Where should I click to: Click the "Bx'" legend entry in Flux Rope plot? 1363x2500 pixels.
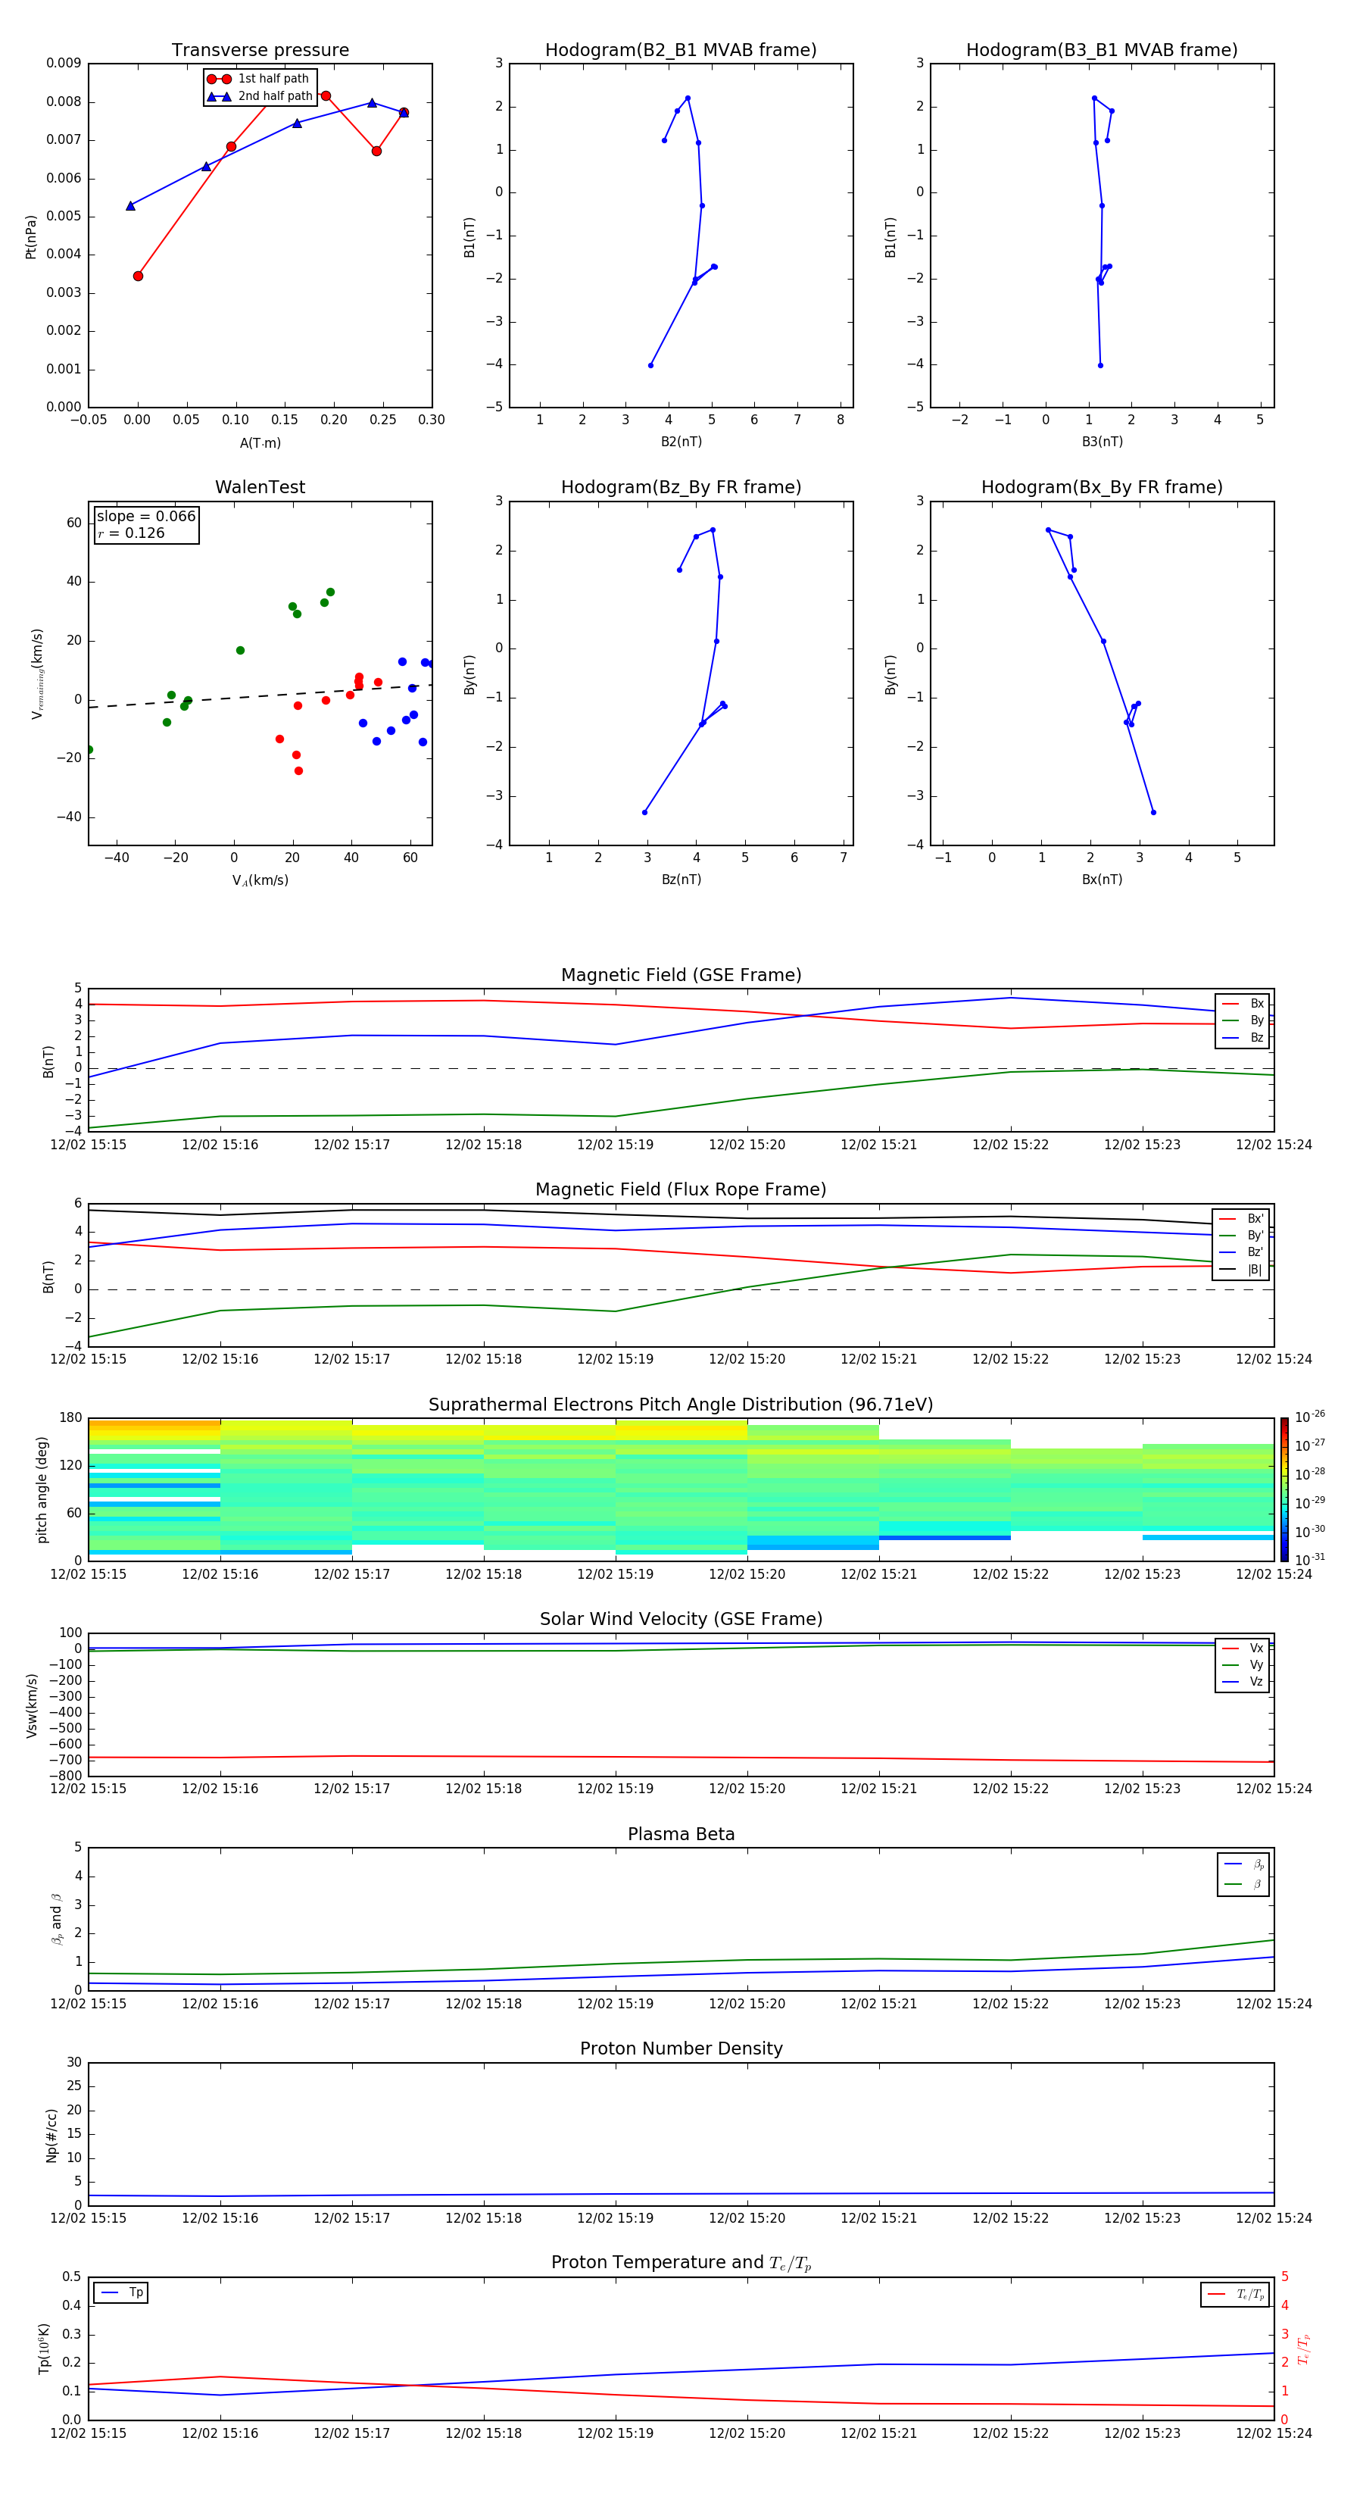click(1242, 1219)
